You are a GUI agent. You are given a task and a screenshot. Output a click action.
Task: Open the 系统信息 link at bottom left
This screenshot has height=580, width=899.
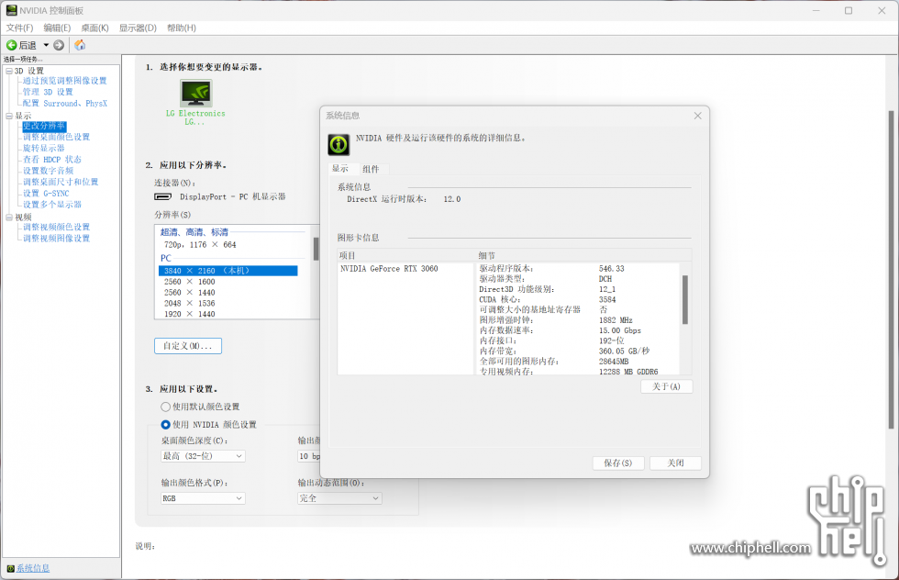pos(33,568)
